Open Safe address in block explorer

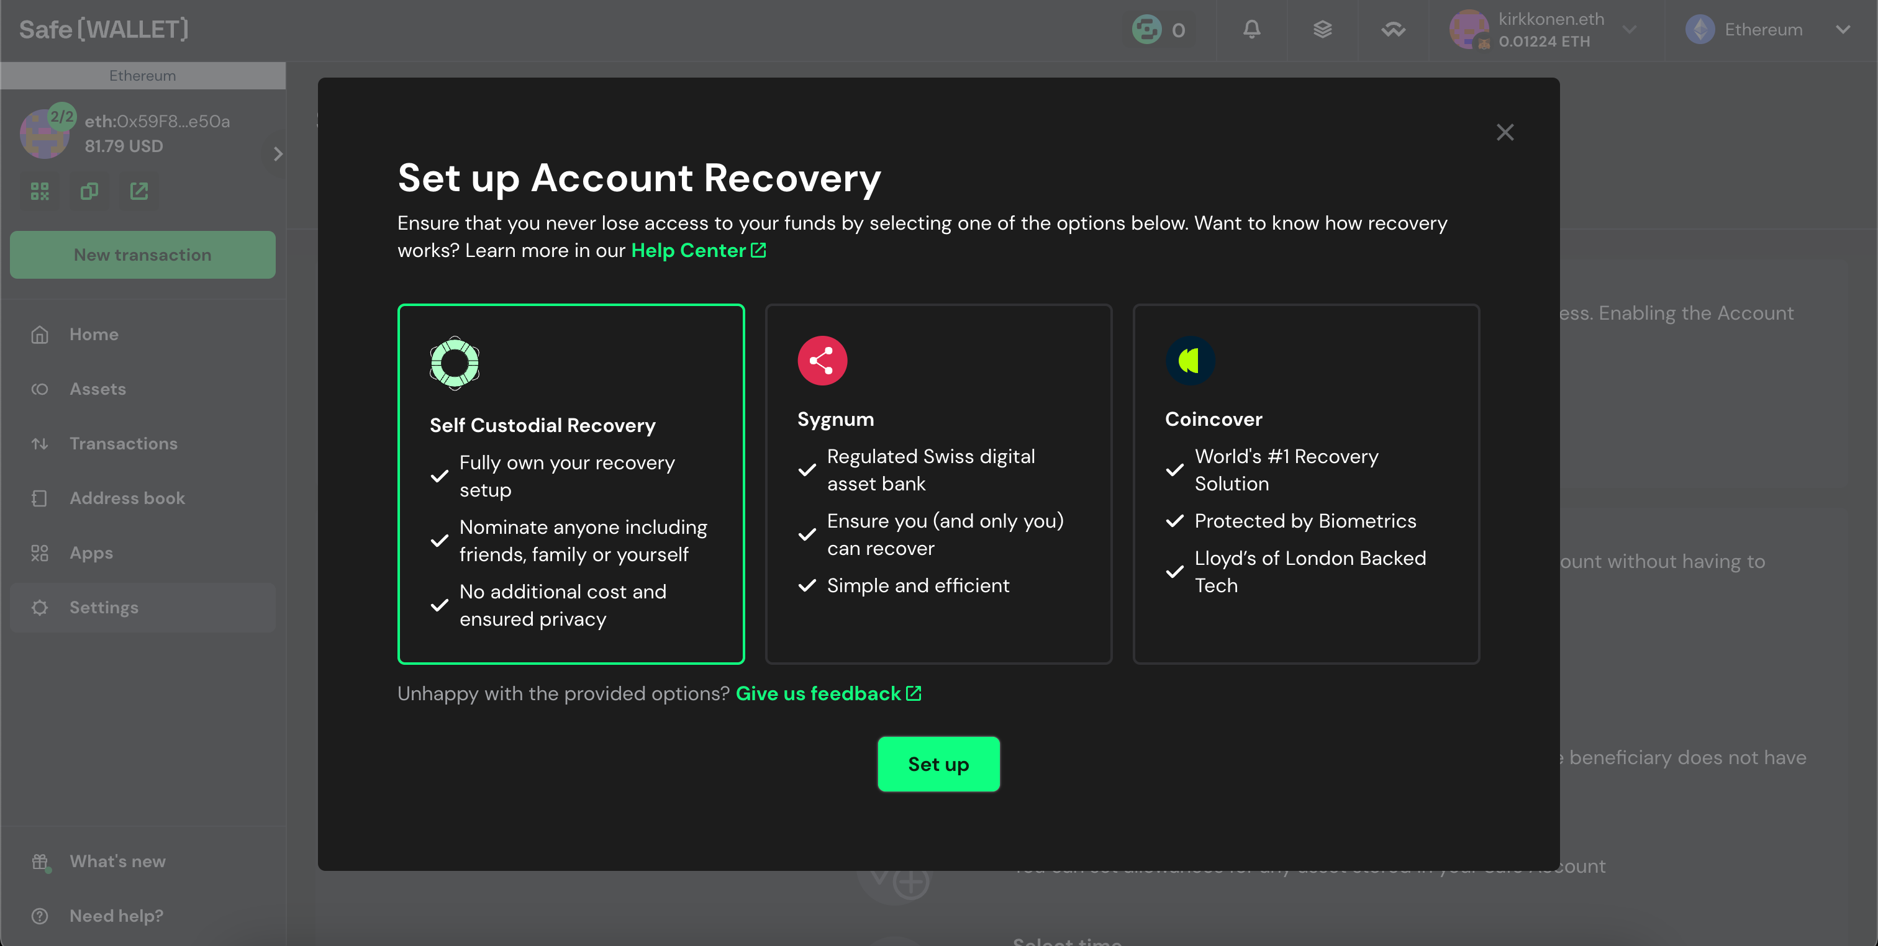(138, 192)
